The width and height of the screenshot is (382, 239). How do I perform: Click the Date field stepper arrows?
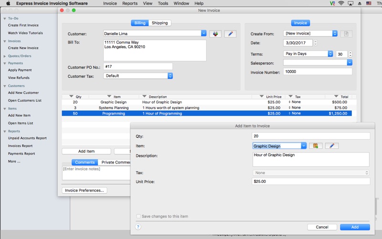(316, 43)
